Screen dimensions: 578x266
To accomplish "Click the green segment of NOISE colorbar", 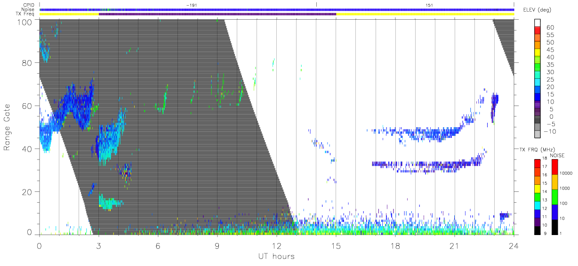I will [x=555, y=197].
